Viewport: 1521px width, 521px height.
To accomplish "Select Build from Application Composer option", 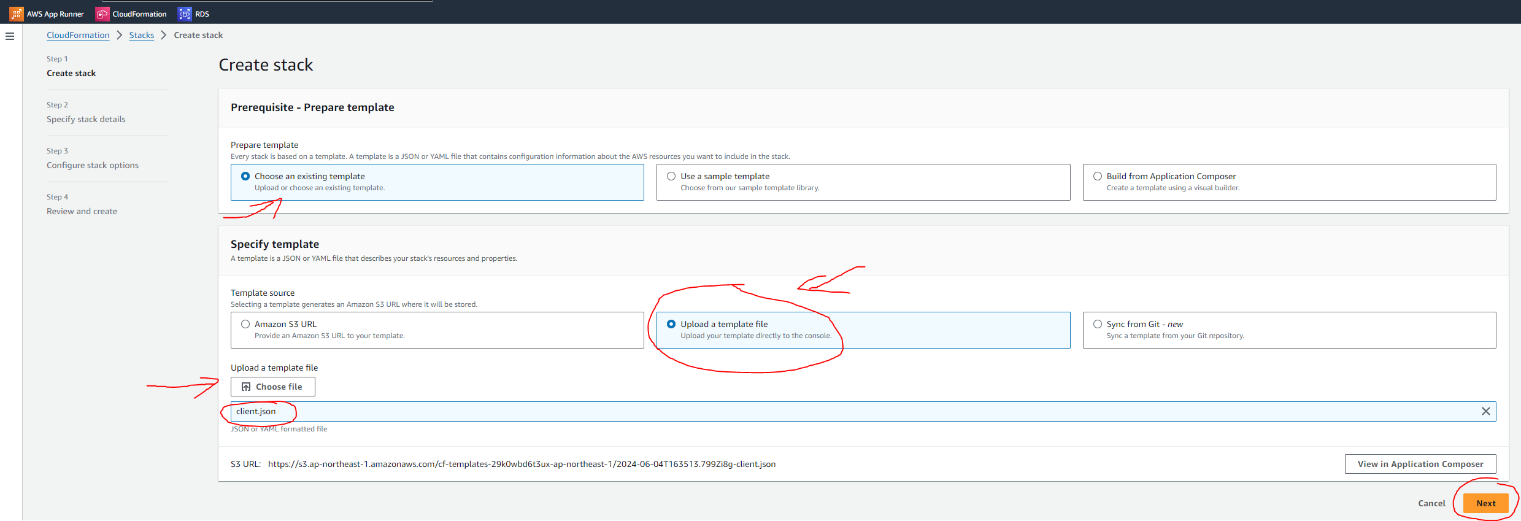I will coord(1289,182).
